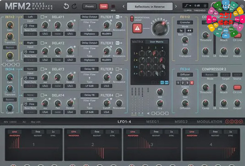
Task: Switch to the LFO1-4 tab
Action: pos(124,122)
